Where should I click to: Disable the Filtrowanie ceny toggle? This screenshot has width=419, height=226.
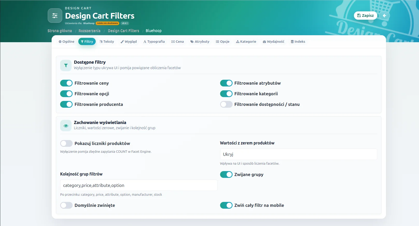66,83
